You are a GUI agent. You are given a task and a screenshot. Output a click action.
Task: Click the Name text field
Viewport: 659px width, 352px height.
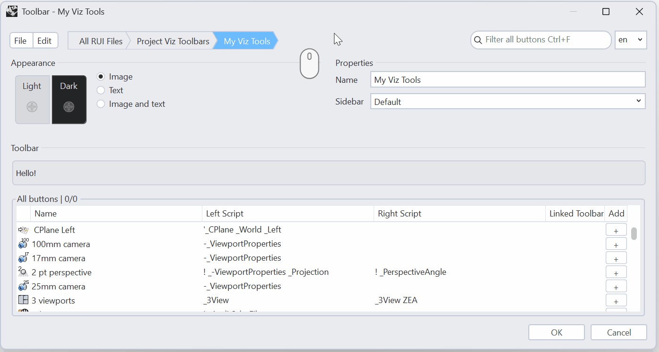(x=508, y=80)
